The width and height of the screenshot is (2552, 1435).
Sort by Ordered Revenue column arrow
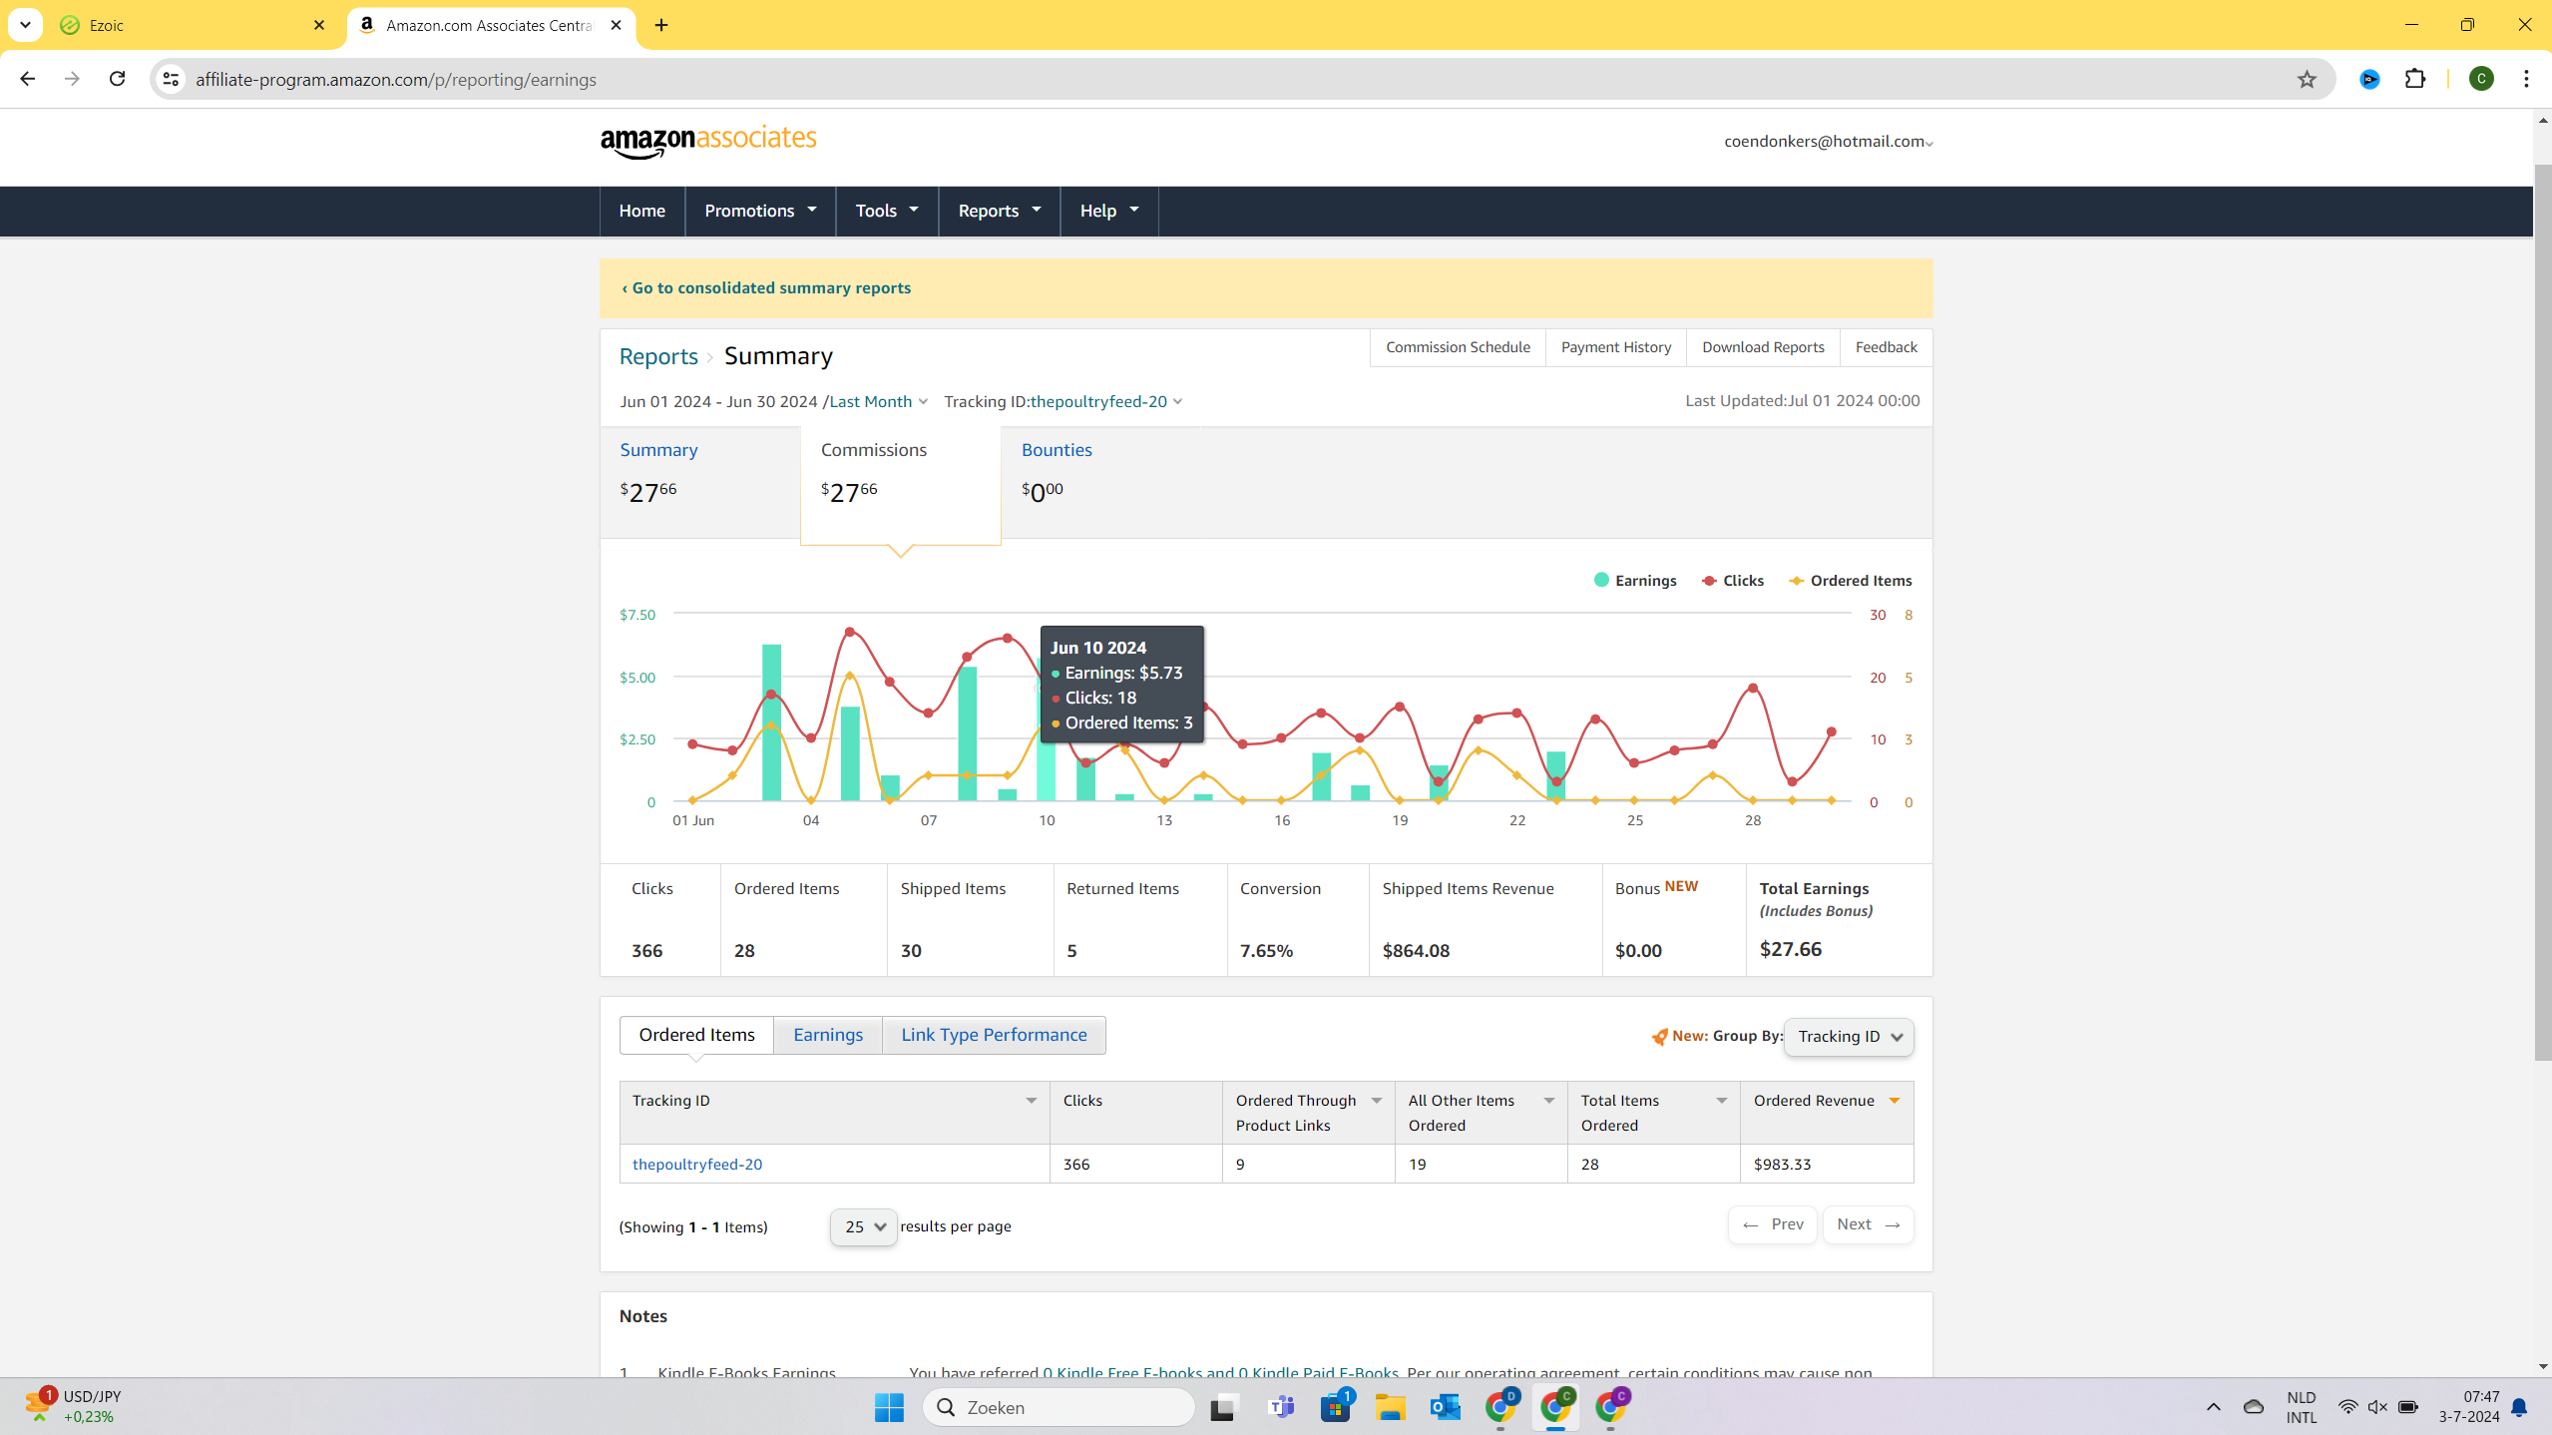1894,1101
